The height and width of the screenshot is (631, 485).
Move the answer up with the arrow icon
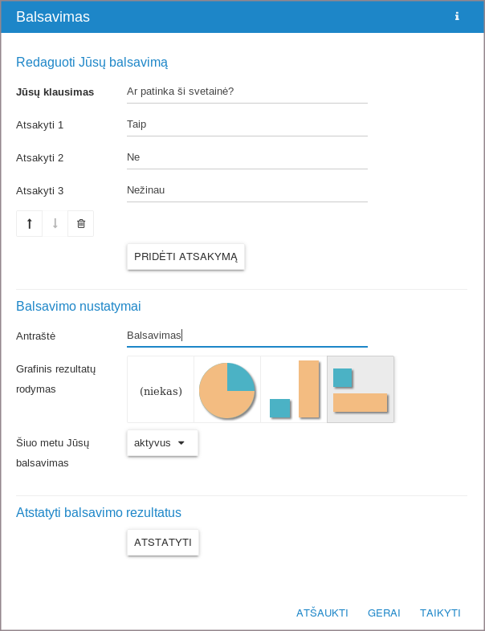30,224
